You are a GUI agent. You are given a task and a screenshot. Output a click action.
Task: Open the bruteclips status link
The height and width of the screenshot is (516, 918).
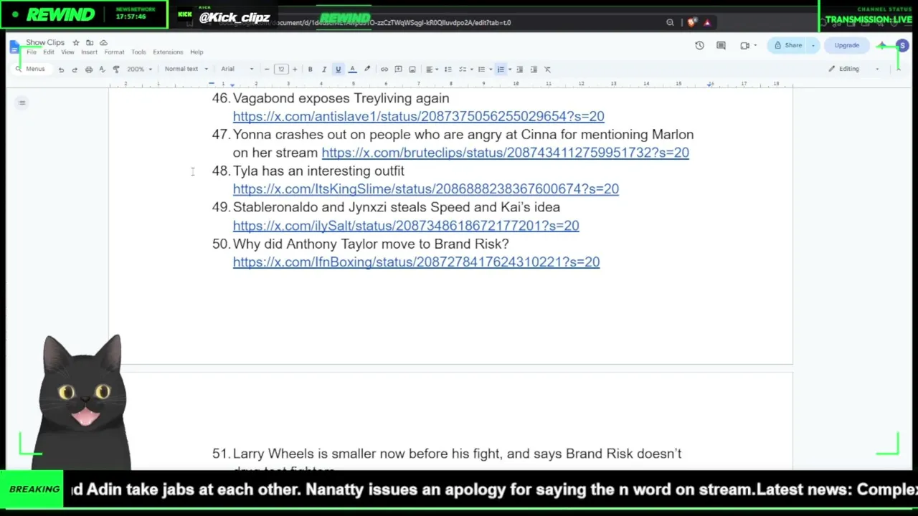(x=505, y=153)
